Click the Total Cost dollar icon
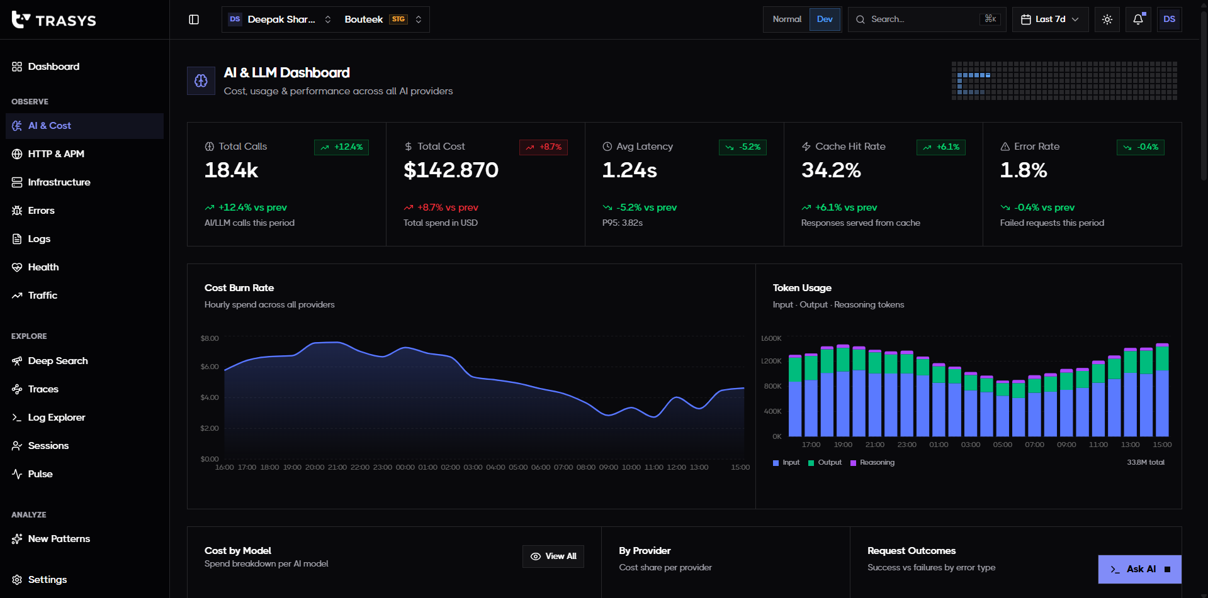The width and height of the screenshot is (1208, 598). click(x=409, y=147)
